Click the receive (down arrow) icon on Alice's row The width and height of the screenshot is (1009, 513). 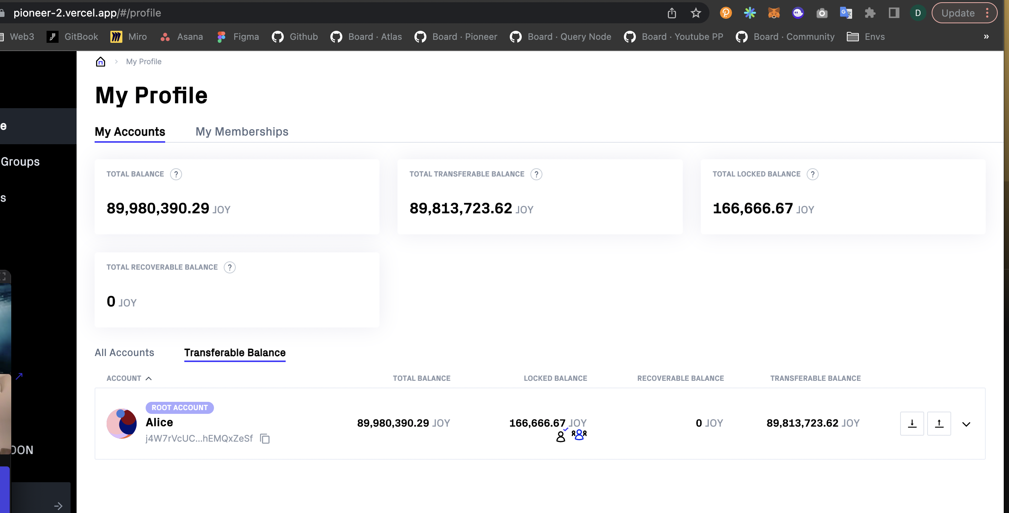912,424
